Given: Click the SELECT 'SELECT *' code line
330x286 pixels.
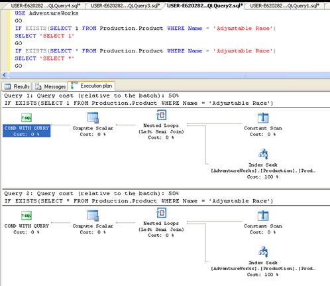Looking at the screenshot, I should 44,58.
